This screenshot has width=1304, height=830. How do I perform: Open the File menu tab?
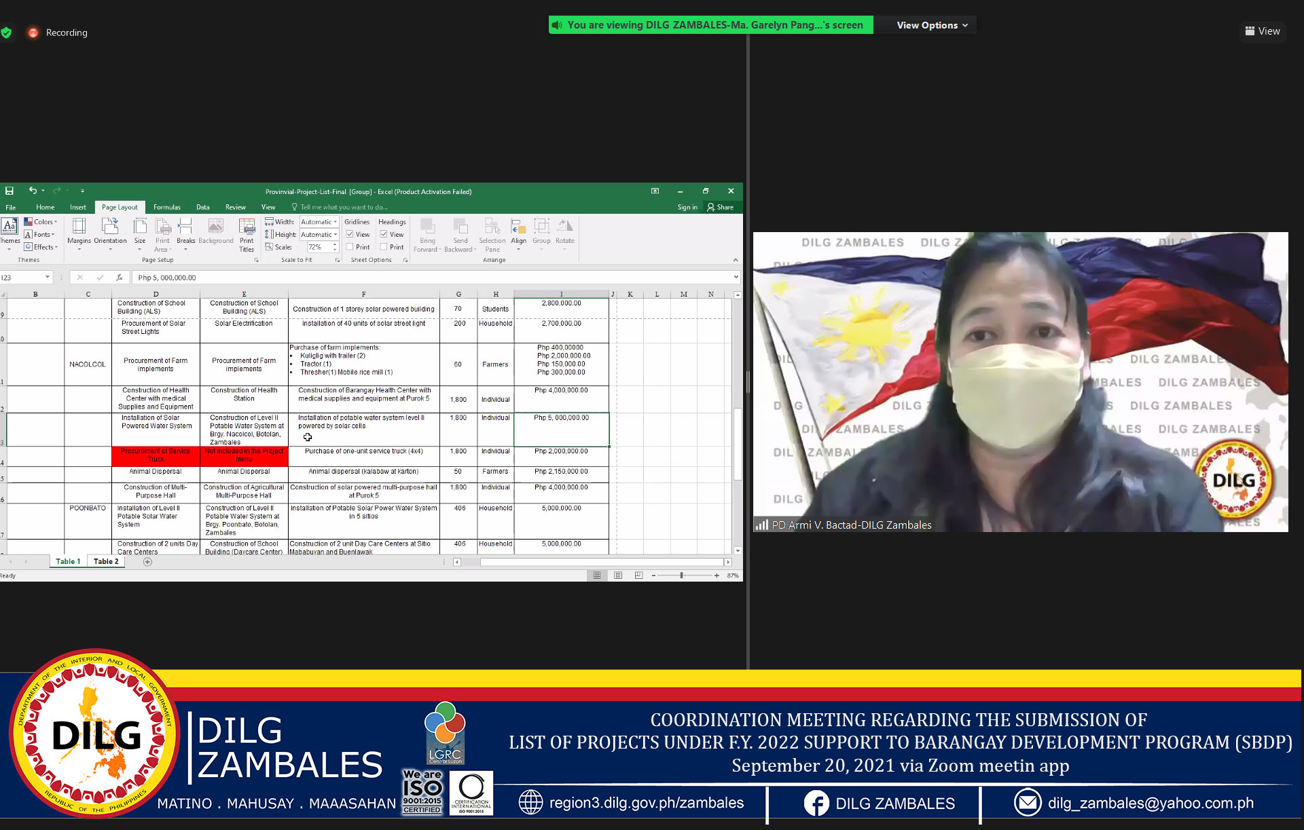click(11, 207)
